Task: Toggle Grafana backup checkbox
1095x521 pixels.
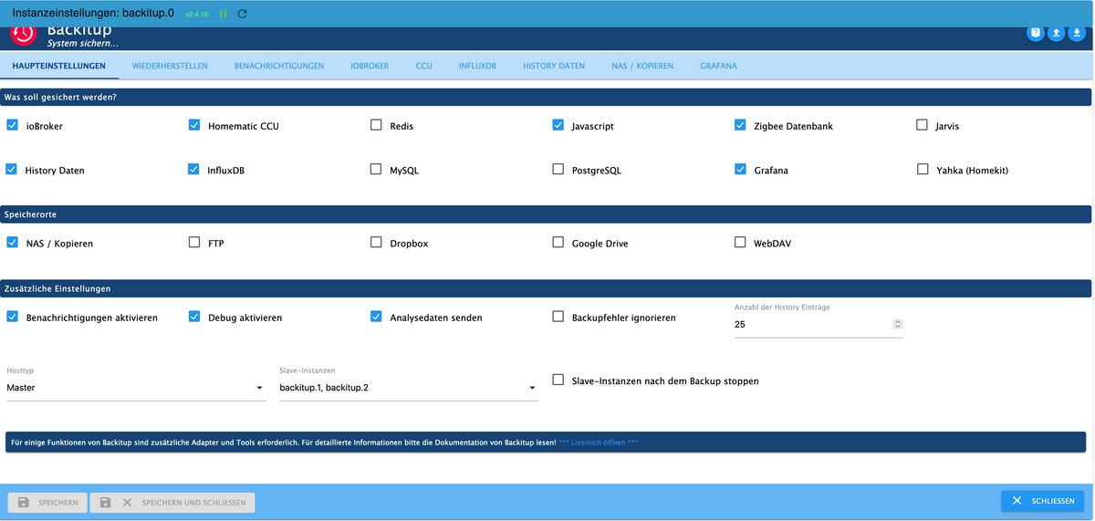Action: (740, 169)
